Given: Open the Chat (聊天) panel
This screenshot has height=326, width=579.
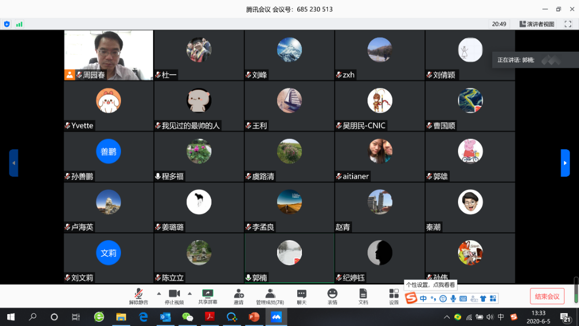Looking at the screenshot, I should (301, 296).
